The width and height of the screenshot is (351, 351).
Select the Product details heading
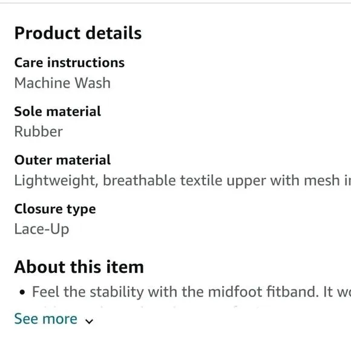coord(78,33)
